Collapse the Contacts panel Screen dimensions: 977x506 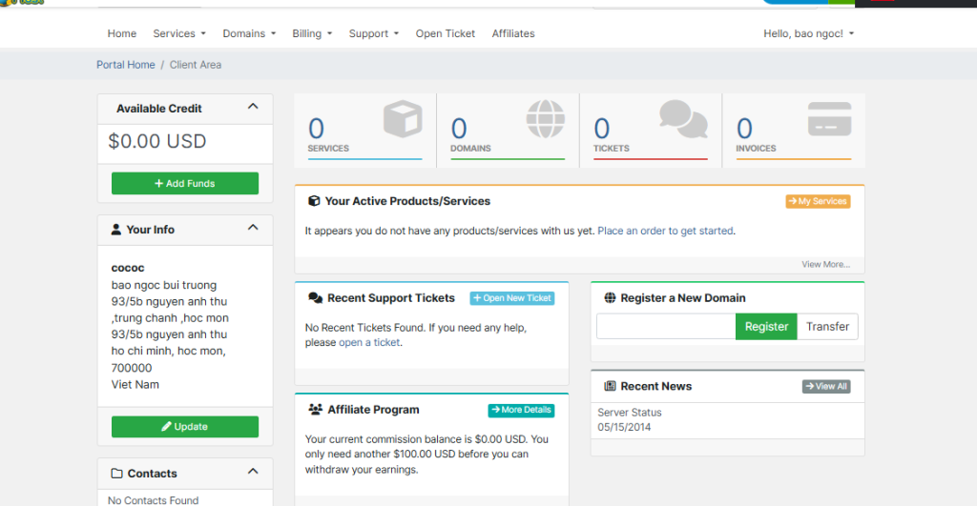pos(253,471)
